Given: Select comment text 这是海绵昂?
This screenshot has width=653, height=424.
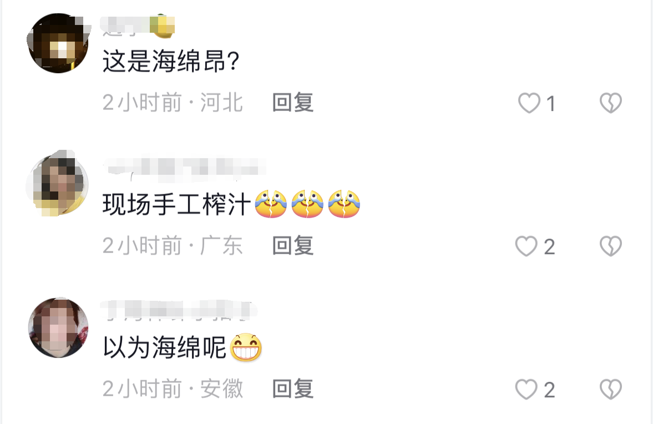Looking at the screenshot, I should coord(171,61).
